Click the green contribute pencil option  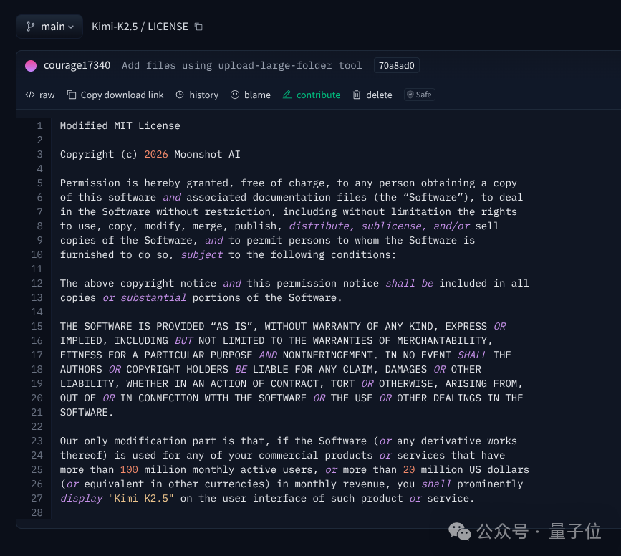pos(312,95)
